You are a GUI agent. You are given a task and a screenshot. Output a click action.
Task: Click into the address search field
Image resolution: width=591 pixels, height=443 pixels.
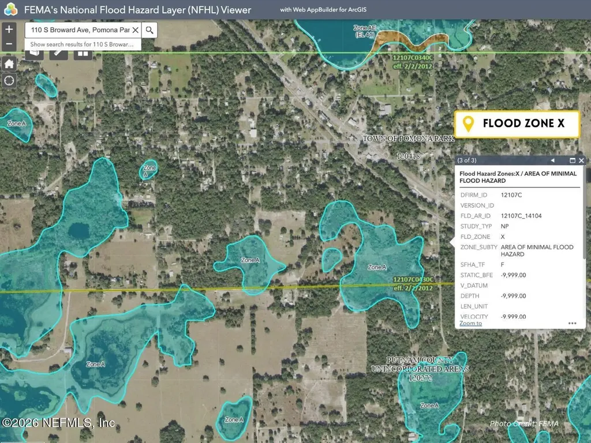(80, 30)
